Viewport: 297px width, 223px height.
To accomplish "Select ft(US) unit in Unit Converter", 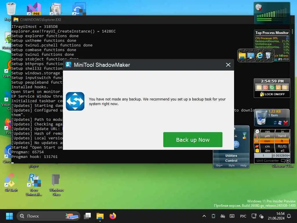I will (282, 146).
